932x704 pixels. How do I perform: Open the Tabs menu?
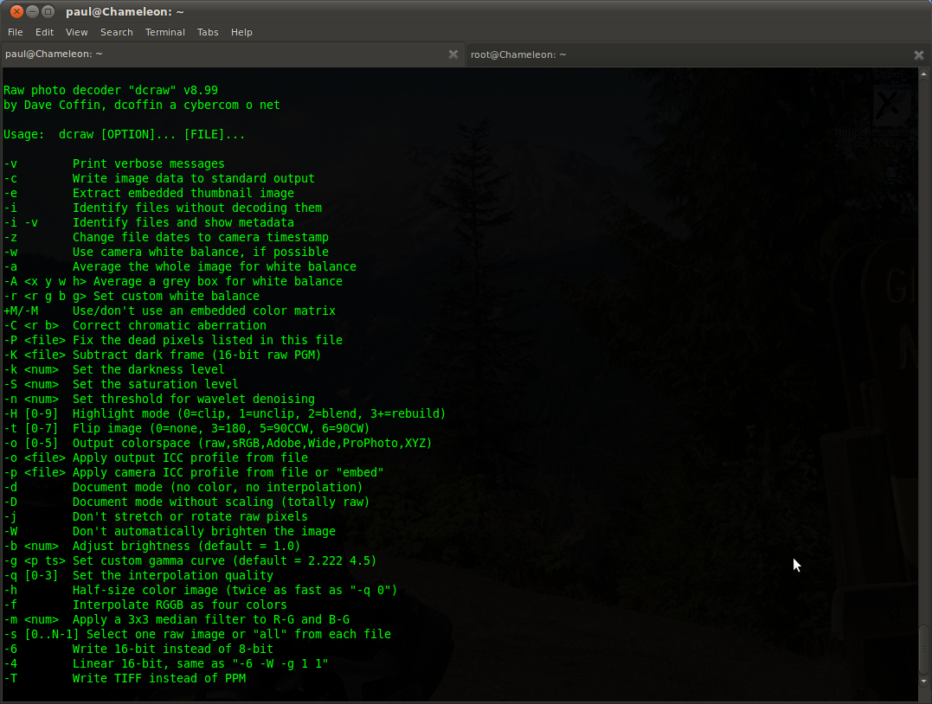click(x=208, y=32)
